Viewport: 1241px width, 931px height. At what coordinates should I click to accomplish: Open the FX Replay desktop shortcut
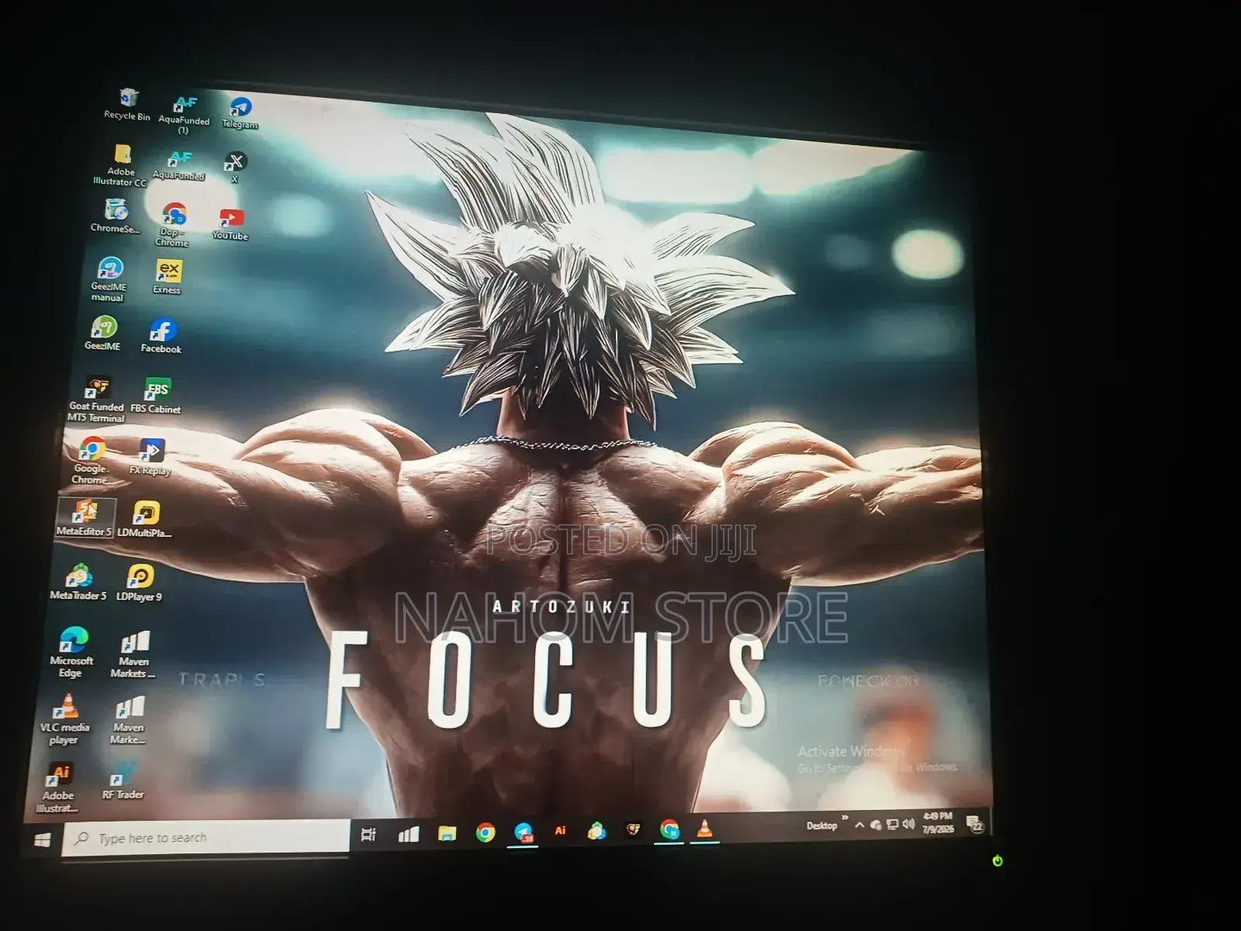point(150,457)
